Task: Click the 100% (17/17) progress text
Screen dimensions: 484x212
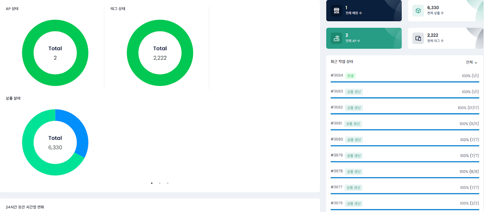Action: (x=468, y=108)
